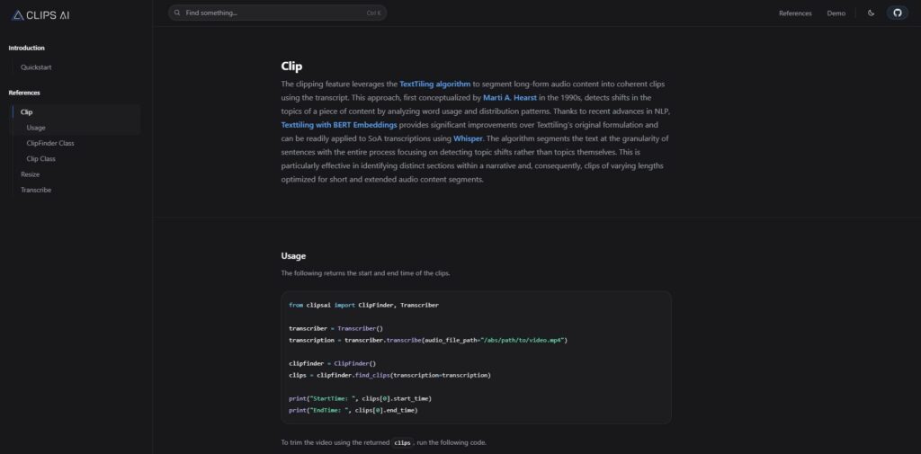Click the Clips AI logo

40,15
